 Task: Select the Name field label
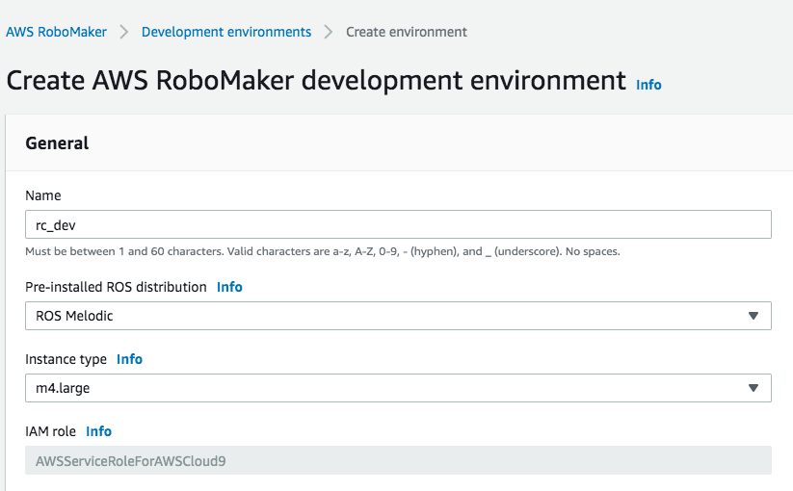(43, 195)
